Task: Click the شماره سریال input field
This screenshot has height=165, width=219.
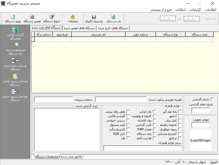Action: [x=53, y=99]
